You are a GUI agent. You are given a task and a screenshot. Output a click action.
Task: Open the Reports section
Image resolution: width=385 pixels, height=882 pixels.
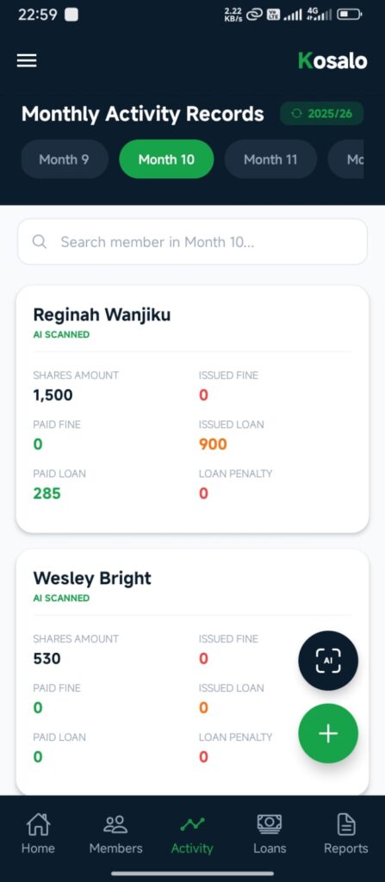point(345,834)
